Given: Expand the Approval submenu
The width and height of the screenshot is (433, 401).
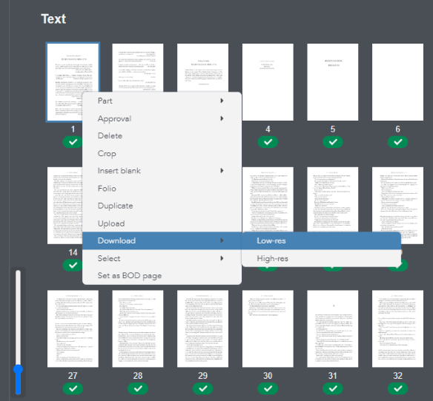Looking at the screenshot, I should point(162,118).
